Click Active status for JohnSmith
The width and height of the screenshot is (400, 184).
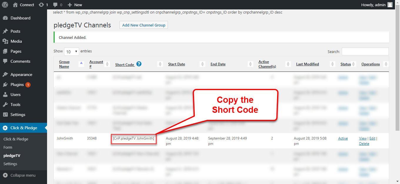pos(343,138)
